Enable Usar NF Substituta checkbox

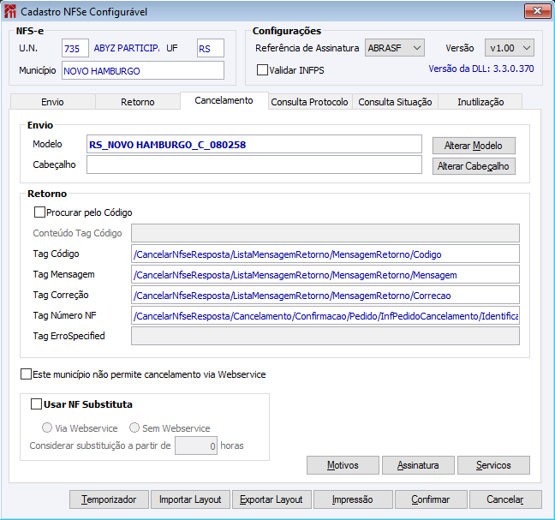pos(36,403)
